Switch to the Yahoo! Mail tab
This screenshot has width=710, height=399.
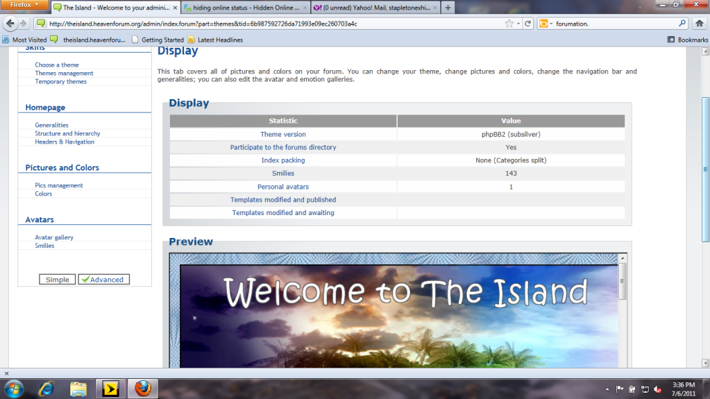[373, 8]
